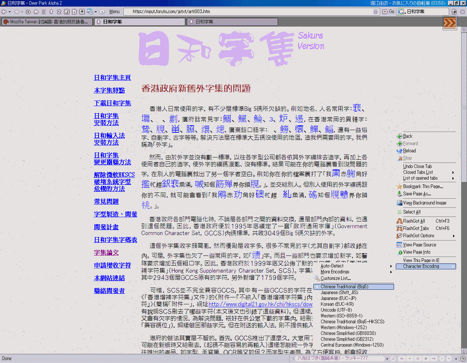This screenshot has height=363, width=467.
Task: Click the orange chevron throbber icon
Action: pyautogui.click(x=449, y=23)
